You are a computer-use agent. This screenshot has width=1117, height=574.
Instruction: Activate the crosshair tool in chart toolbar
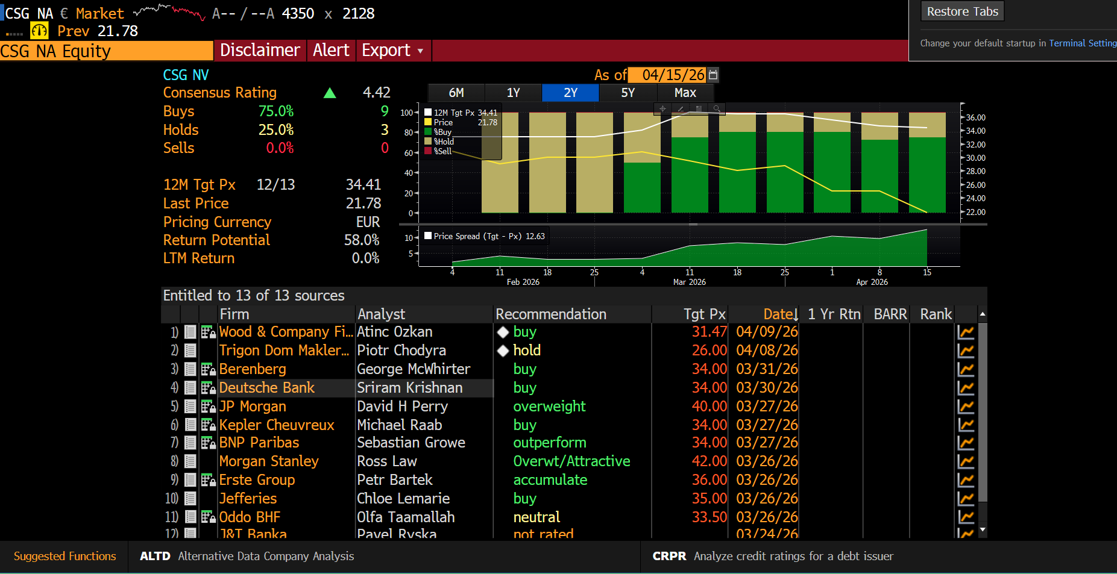pyautogui.click(x=662, y=109)
